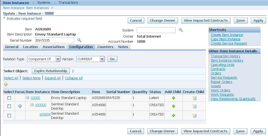The image size is (268, 136).
Task: Open the Operating Units link
Action: point(222,65)
